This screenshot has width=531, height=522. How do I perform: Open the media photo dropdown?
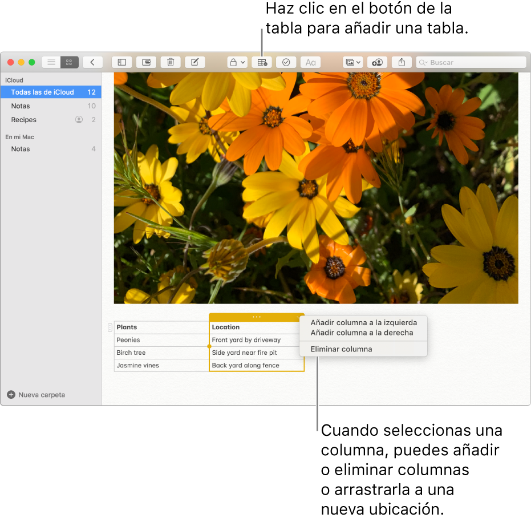tap(353, 62)
